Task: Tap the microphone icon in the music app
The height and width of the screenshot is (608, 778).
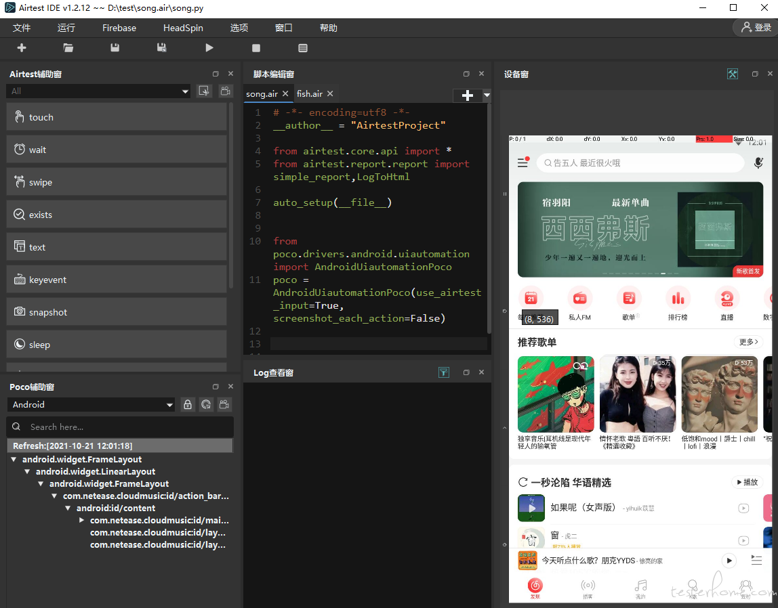Action: pyautogui.click(x=758, y=162)
